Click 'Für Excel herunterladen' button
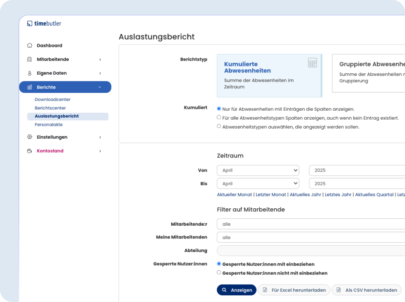This screenshot has width=405, height=302. [x=294, y=290]
